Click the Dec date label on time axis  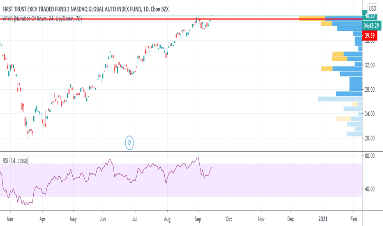pyautogui.click(x=291, y=219)
